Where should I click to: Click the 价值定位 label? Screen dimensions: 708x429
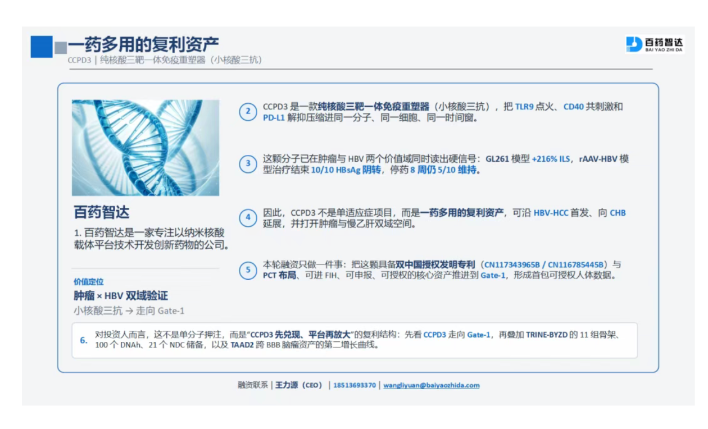[x=88, y=282]
